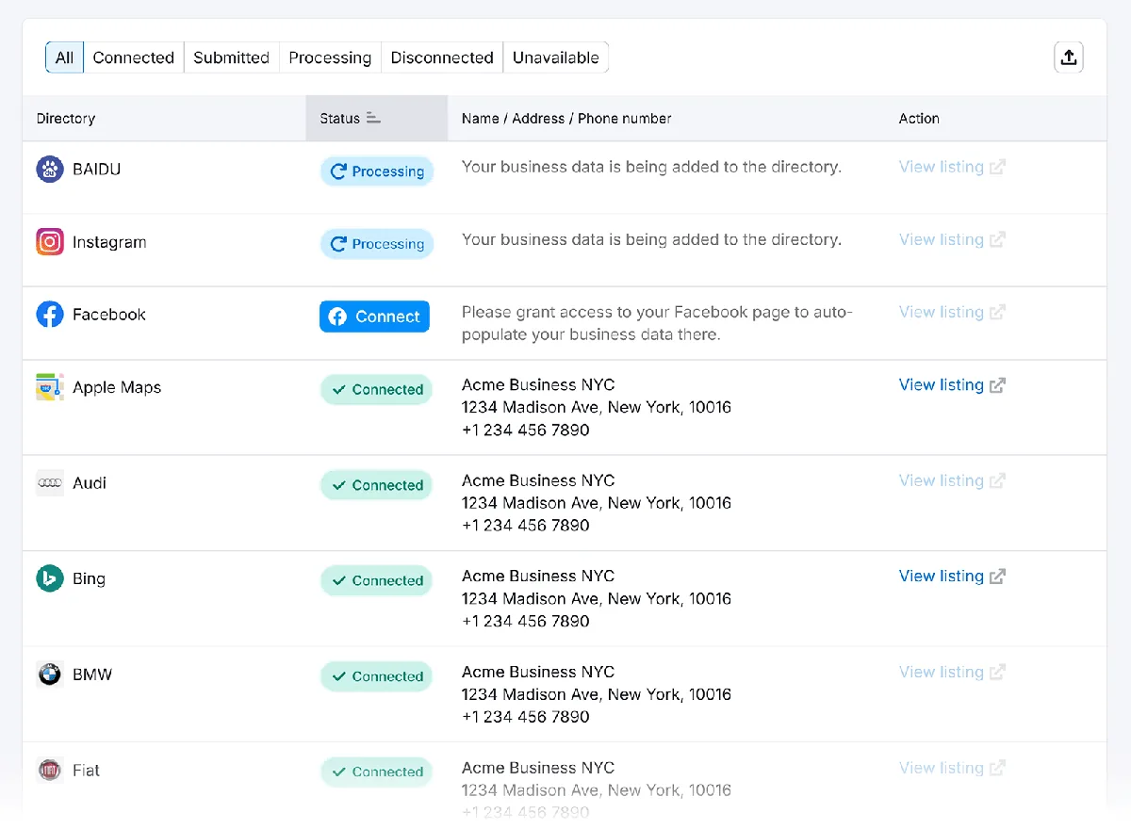1131x829 pixels.
Task: Click the blue Facebook Connect button
Action: (374, 317)
